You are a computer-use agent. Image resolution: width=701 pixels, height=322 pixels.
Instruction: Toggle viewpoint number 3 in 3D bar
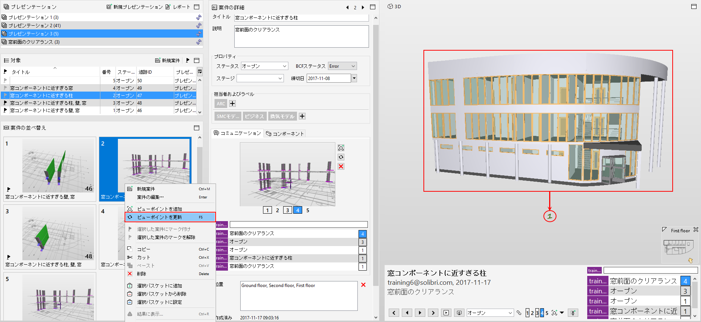(537, 313)
